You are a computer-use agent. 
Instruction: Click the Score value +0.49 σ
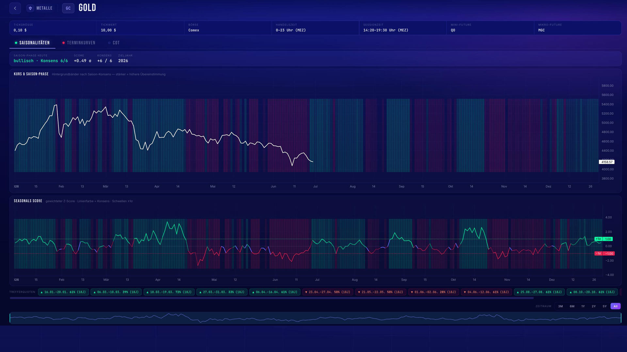(x=83, y=61)
